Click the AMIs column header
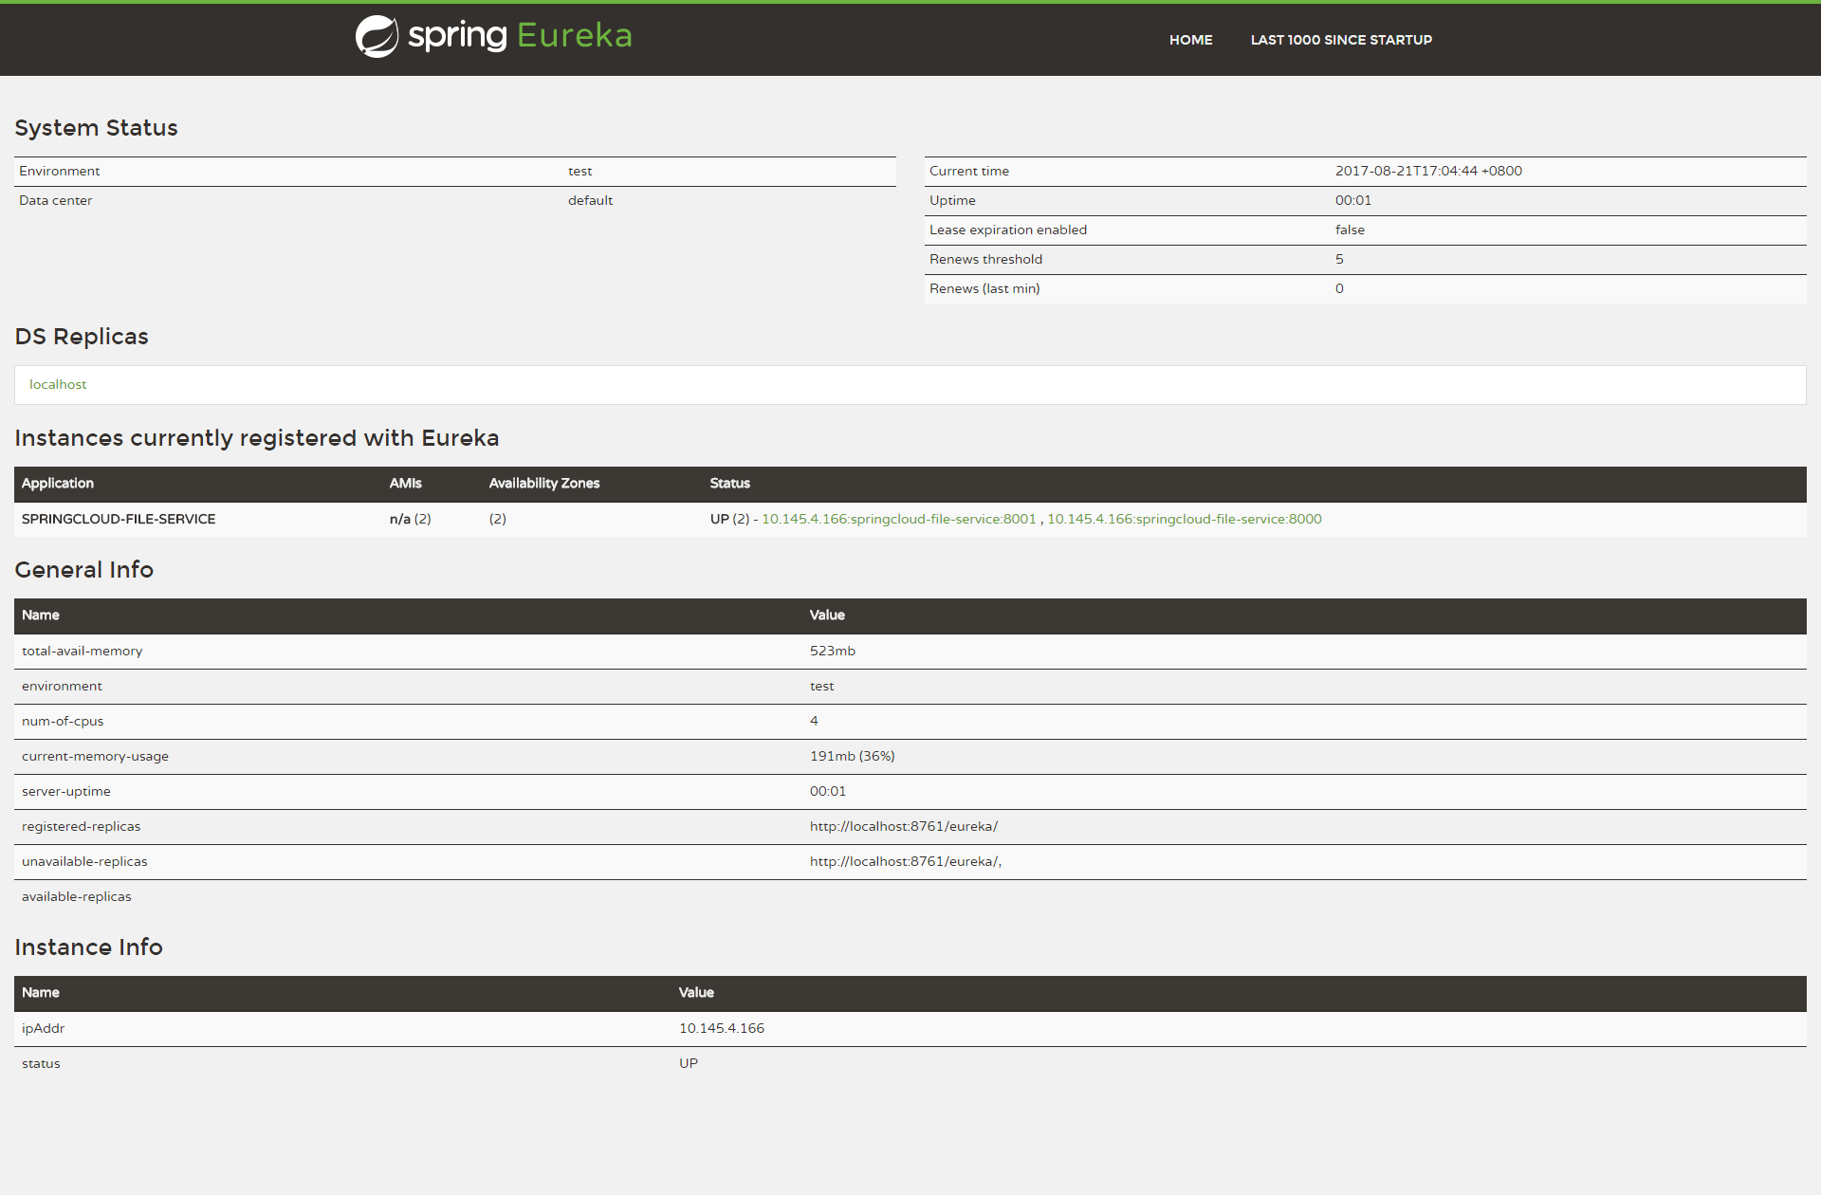 point(405,483)
